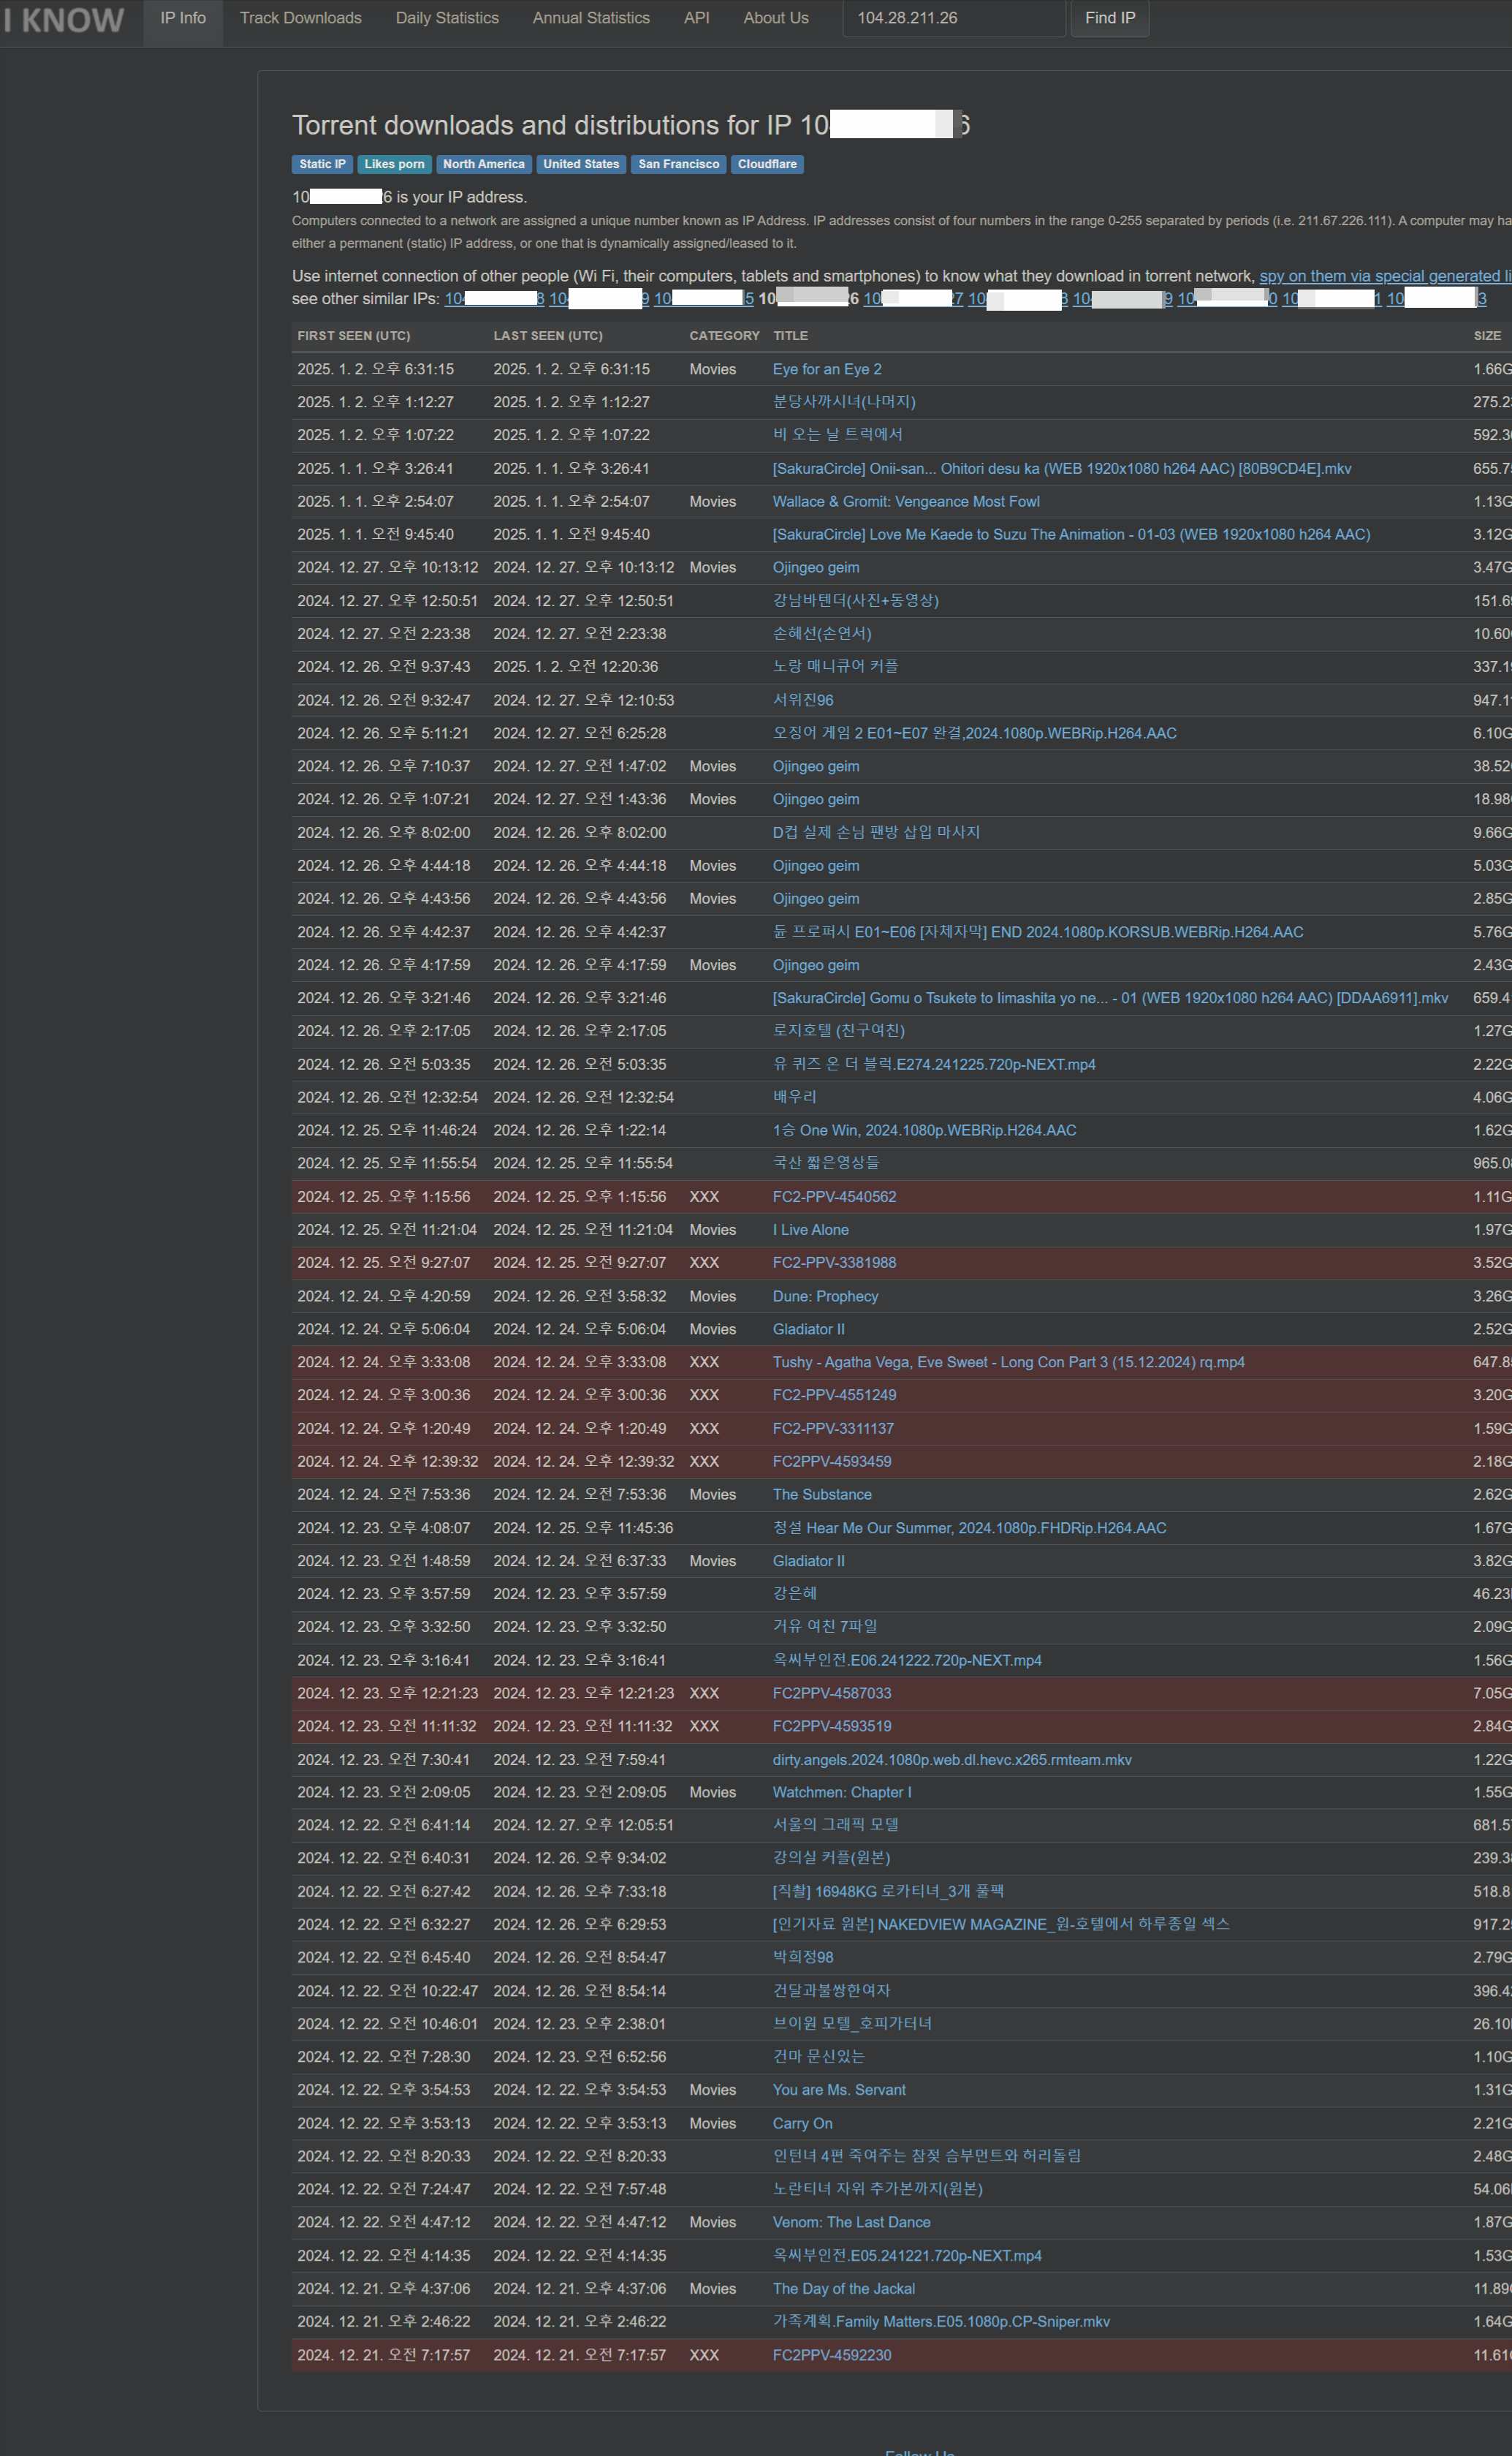Enable the United States filter tag

click(x=579, y=163)
